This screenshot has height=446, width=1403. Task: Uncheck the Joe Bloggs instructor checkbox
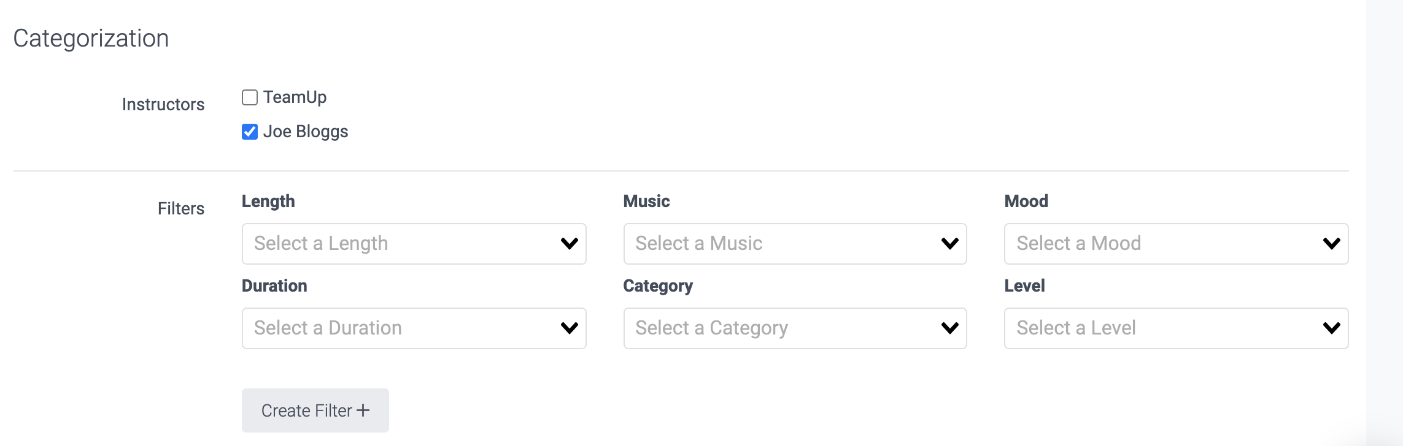point(250,132)
